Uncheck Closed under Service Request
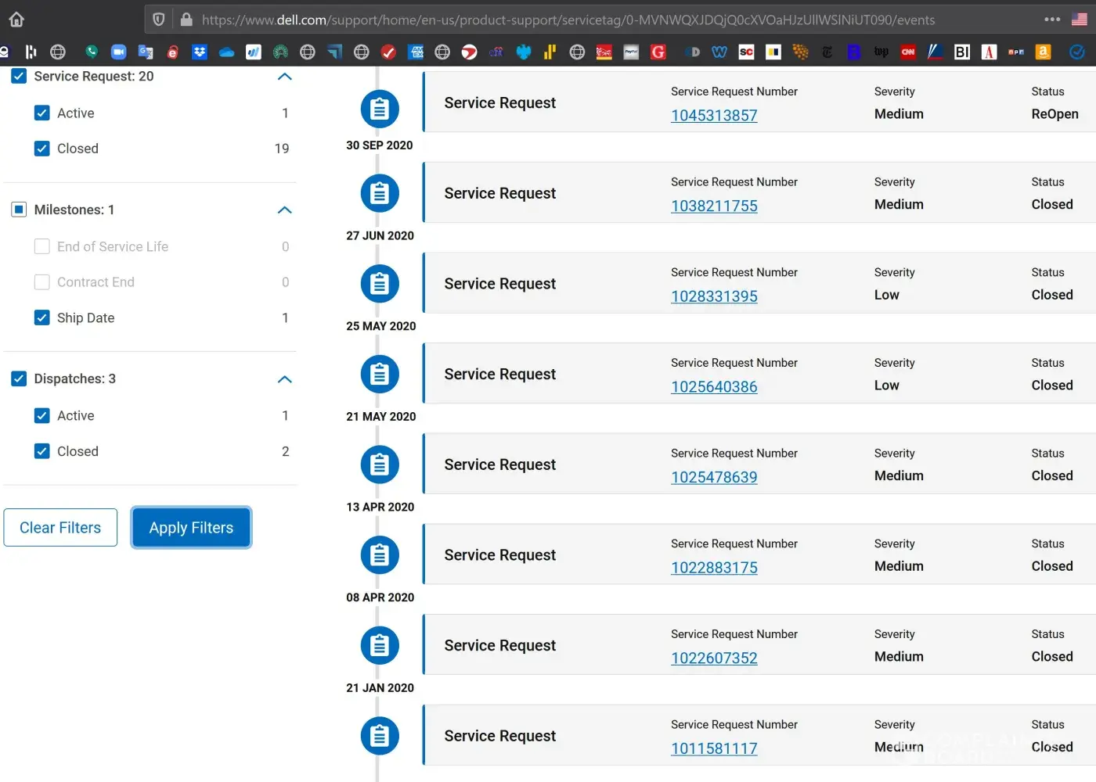Image resolution: width=1096 pixels, height=782 pixels. [x=42, y=149]
